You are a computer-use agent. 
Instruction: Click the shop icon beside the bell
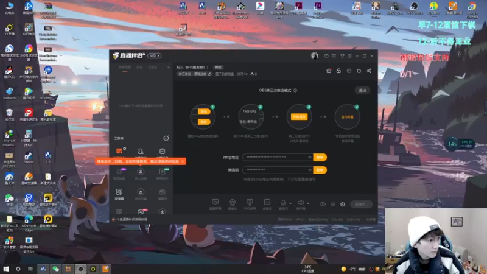point(349,71)
